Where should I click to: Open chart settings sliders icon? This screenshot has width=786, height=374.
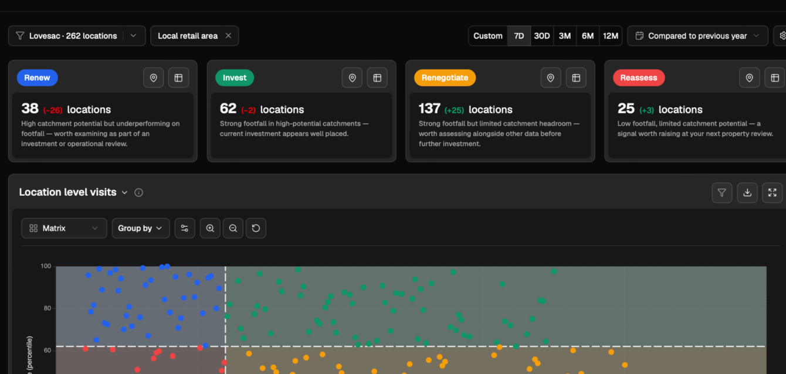pyautogui.click(x=185, y=229)
